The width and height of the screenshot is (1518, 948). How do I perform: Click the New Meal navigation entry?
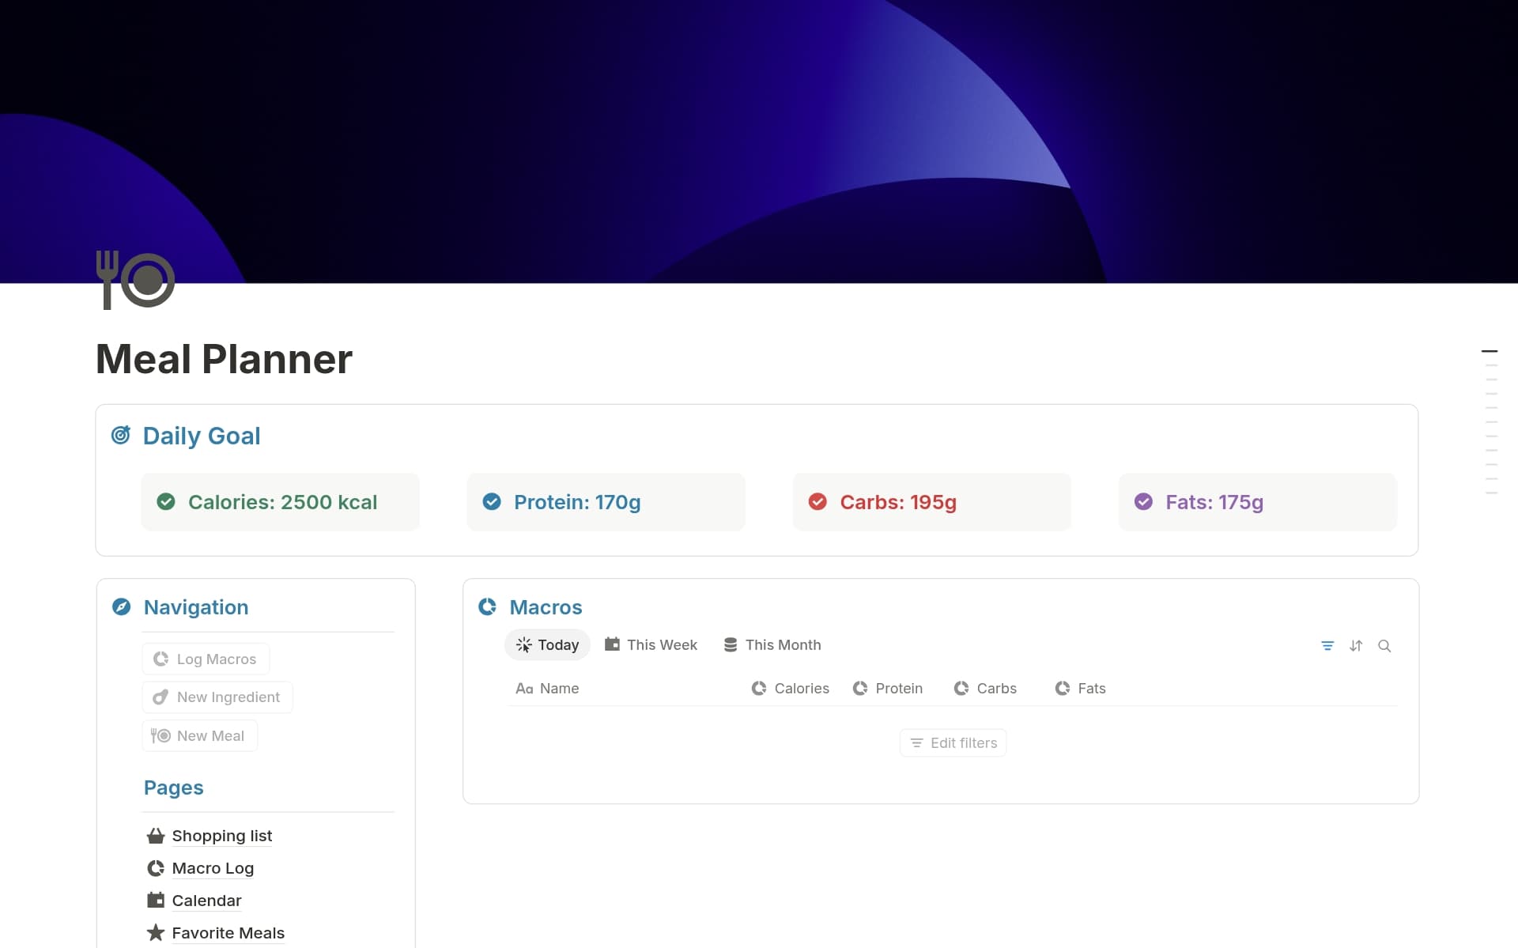pyautogui.click(x=198, y=735)
